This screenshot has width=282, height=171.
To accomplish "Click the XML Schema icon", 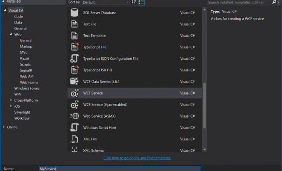I will click(x=74, y=149).
